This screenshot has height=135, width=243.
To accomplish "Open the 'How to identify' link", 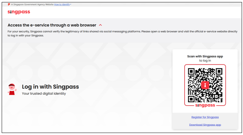I will point(62,4).
